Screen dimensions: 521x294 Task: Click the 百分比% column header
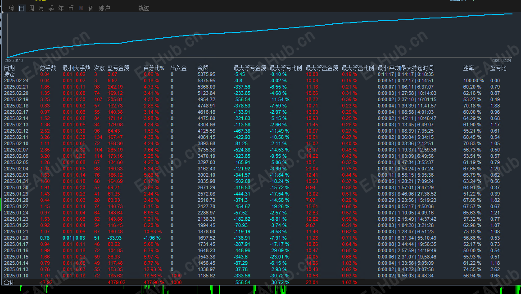154,68
